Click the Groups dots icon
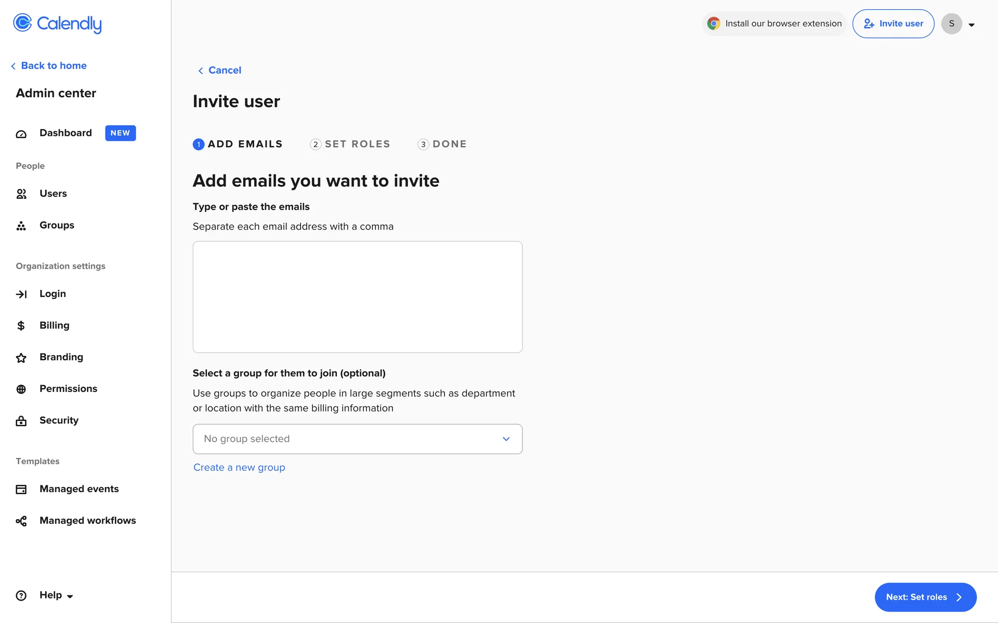 (x=21, y=226)
